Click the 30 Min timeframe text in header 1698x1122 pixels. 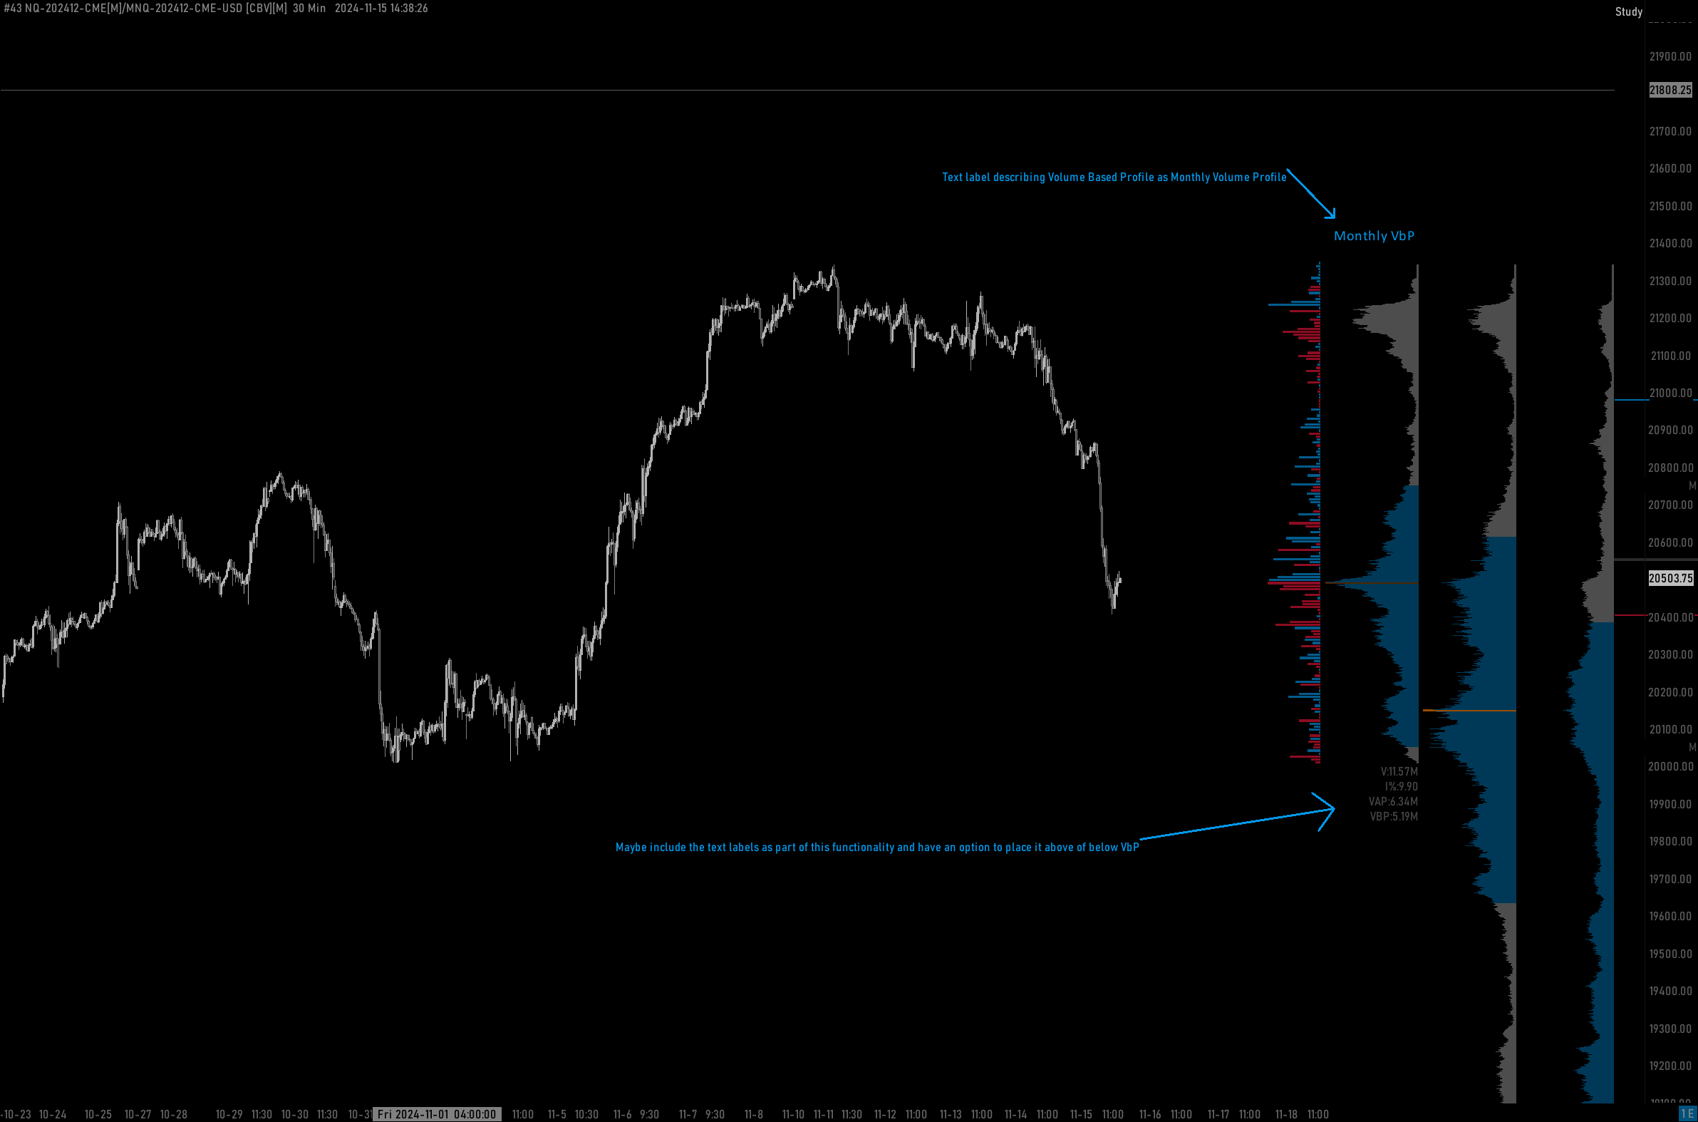point(309,9)
